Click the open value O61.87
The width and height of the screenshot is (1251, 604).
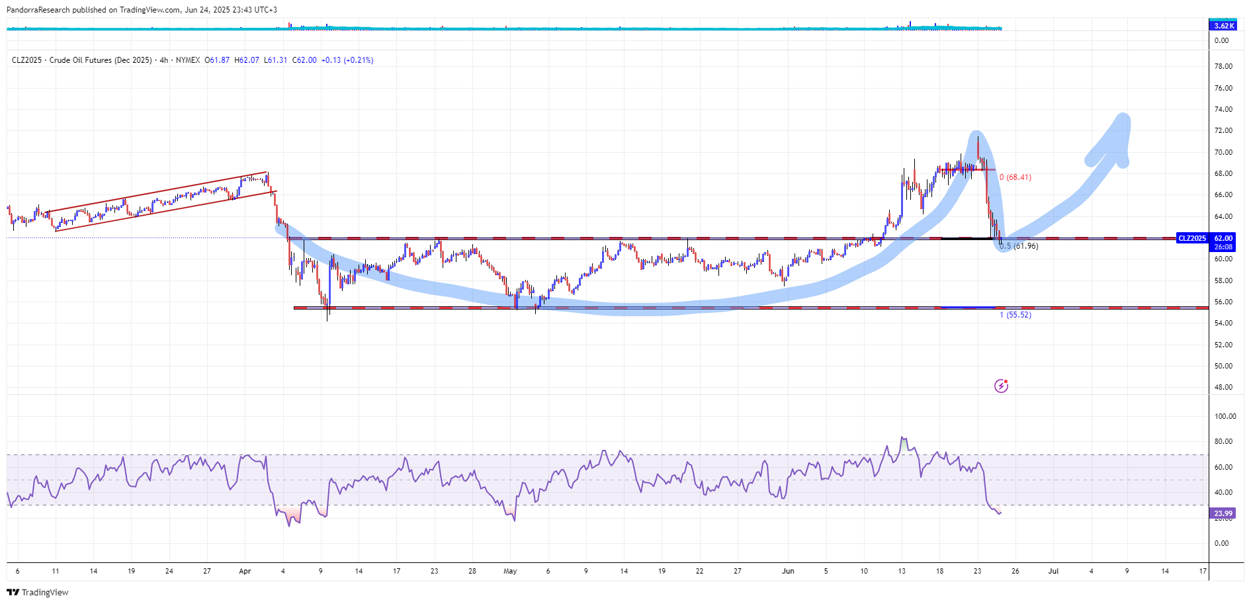click(x=217, y=60)
